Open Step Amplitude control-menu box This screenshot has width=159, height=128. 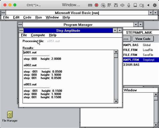21,30
